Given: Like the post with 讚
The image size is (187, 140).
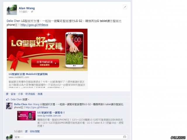Looking at the screenshot, I should point(7,94).
